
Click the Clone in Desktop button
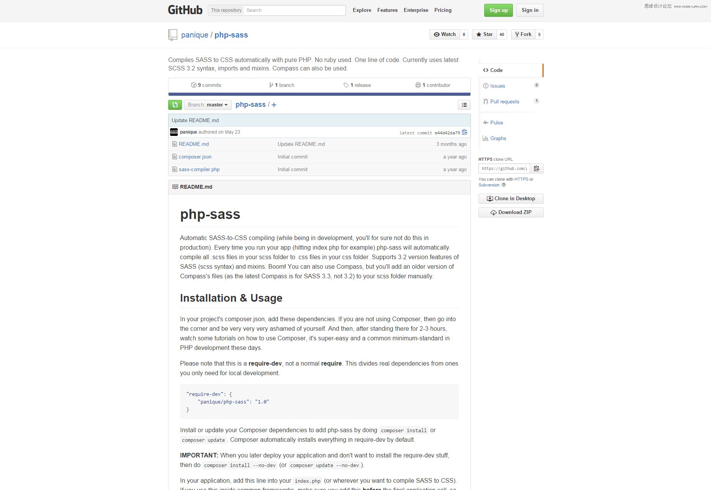pyautogui.click(x=511, y=199)
